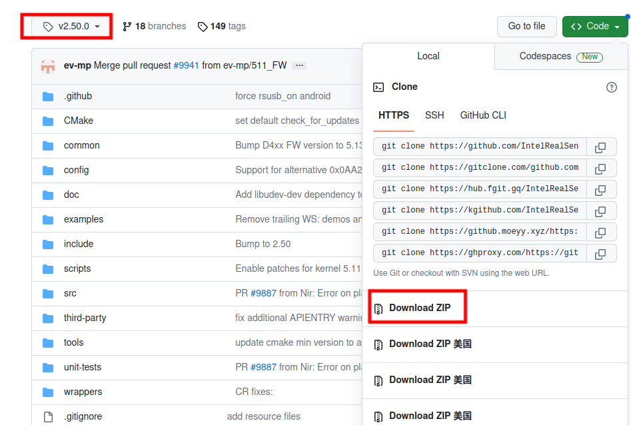Copy the kgithub.com clone command

click(x=600, y=211)
